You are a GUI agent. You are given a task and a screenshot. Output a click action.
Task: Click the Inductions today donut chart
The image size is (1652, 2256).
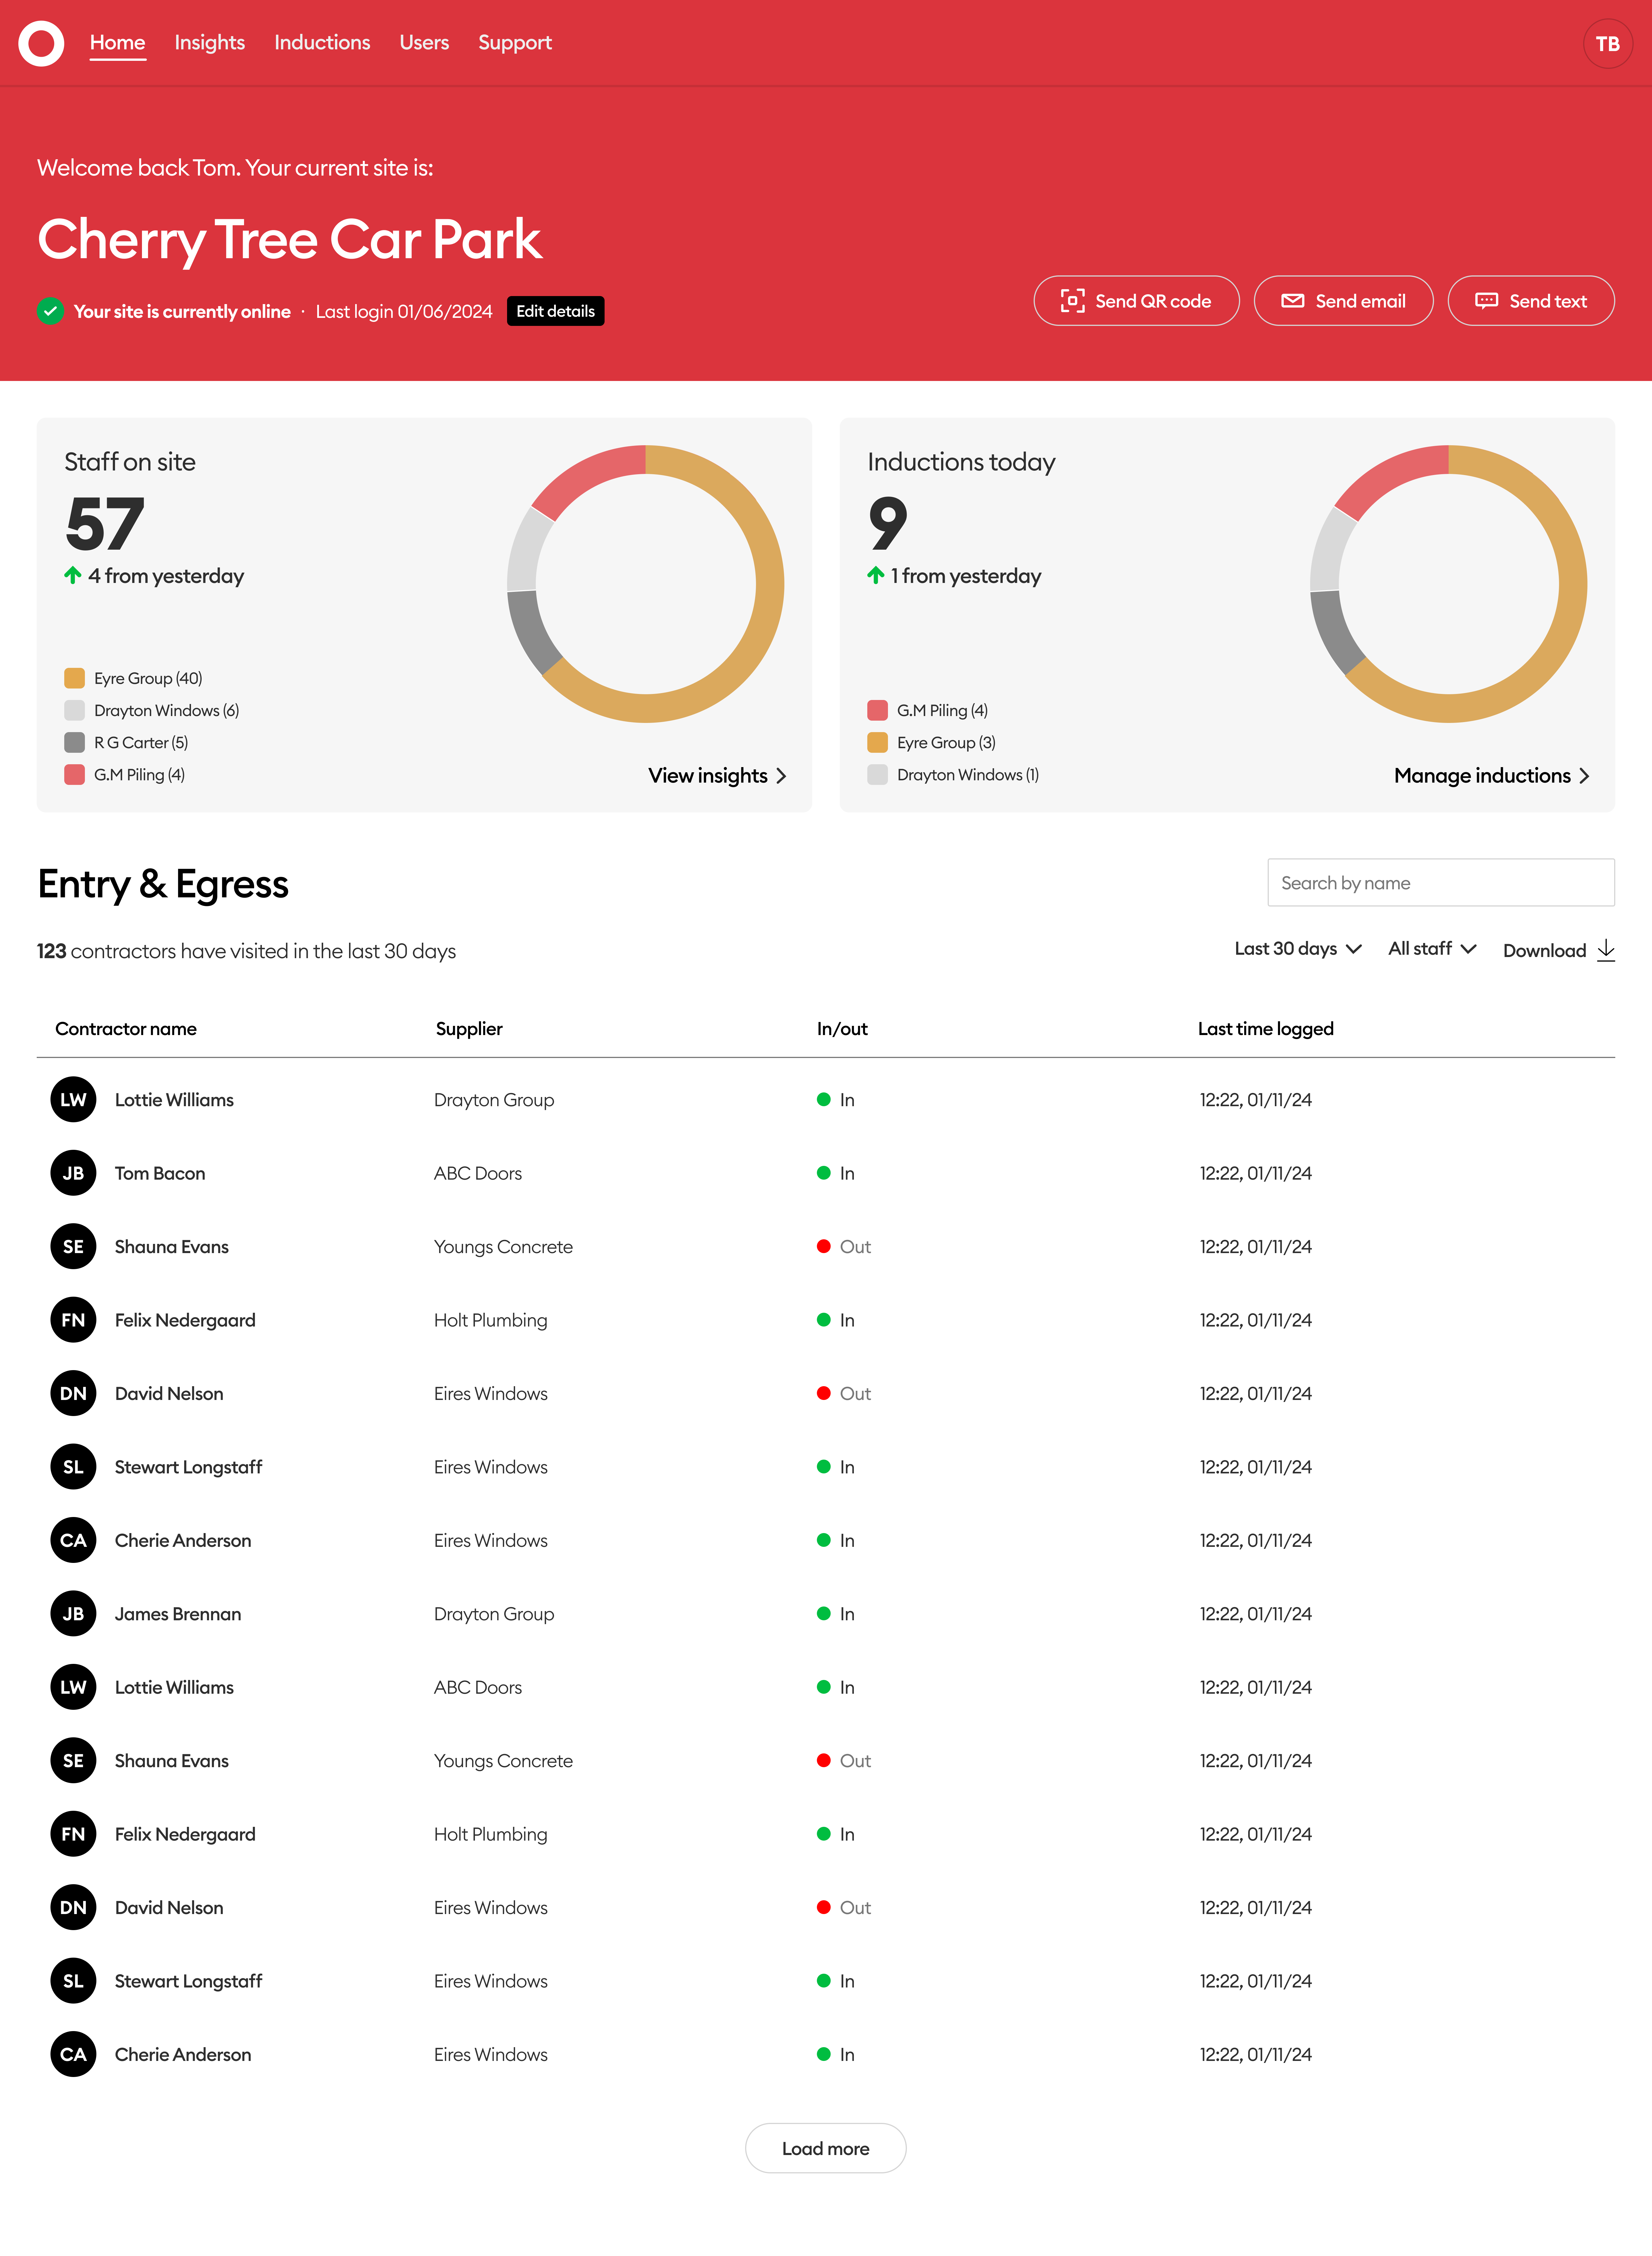coord(1449,584)
